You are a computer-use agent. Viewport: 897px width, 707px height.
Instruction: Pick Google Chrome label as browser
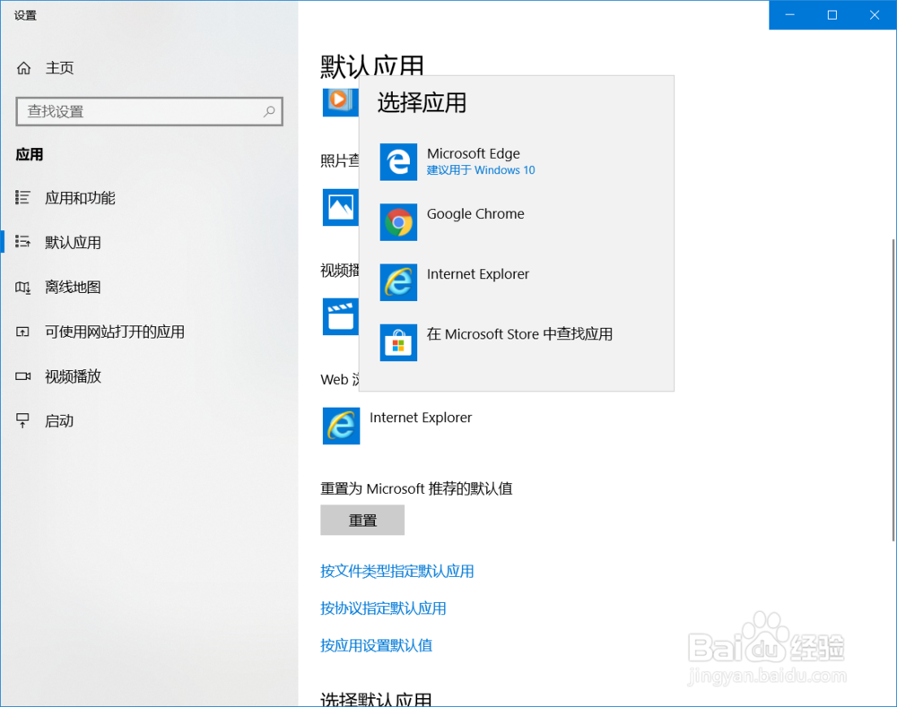[475, 214]
